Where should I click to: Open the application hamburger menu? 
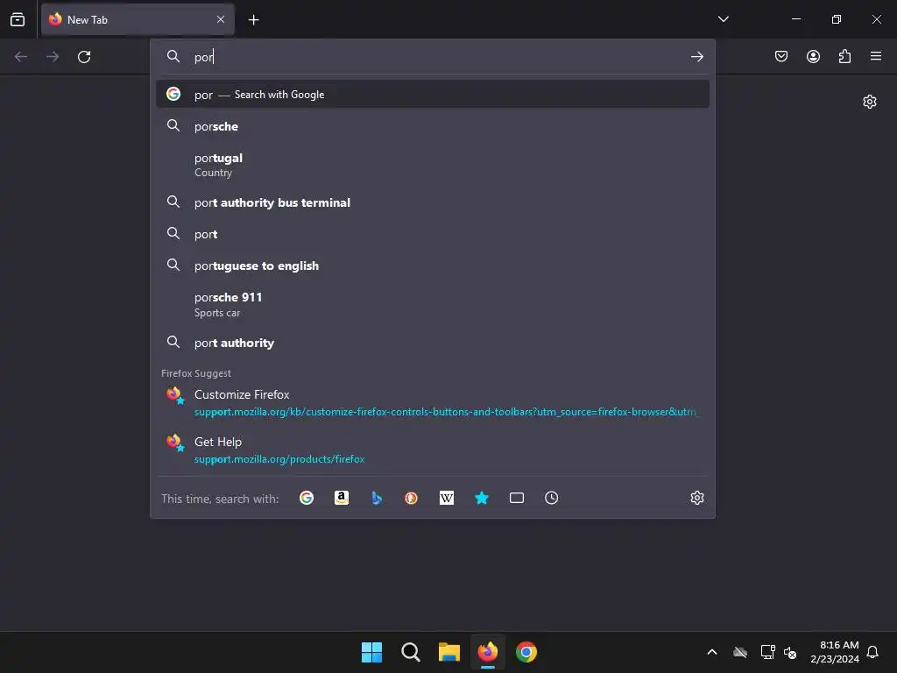(876, 56)
